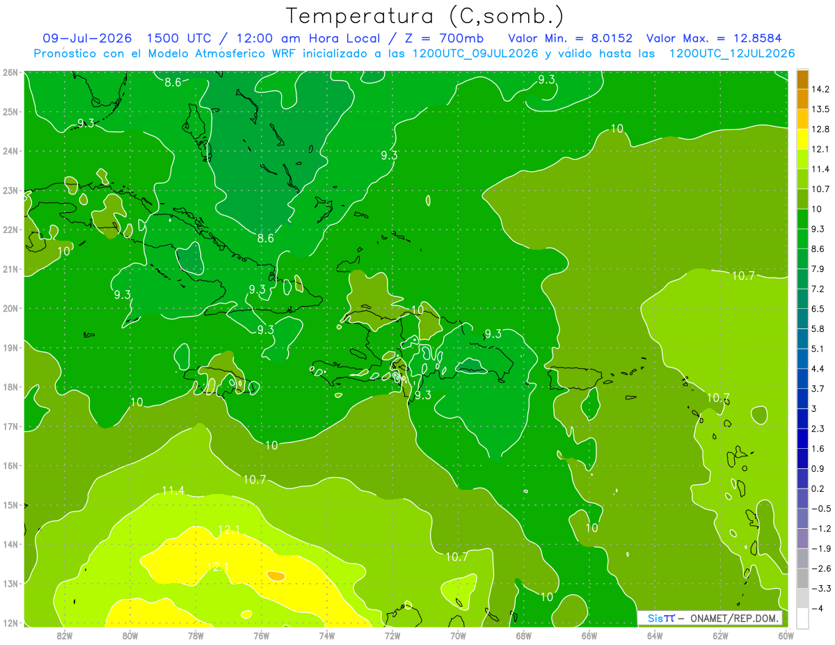Image resolution: width=835 pixels, height=645 pixels.
Task: Click the 78W longitude axis label
Action: [x=196, y=635]
